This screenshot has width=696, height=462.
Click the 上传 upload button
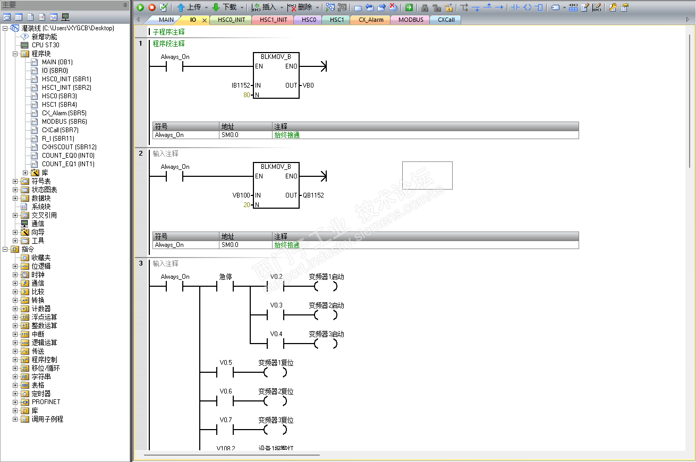189,7
